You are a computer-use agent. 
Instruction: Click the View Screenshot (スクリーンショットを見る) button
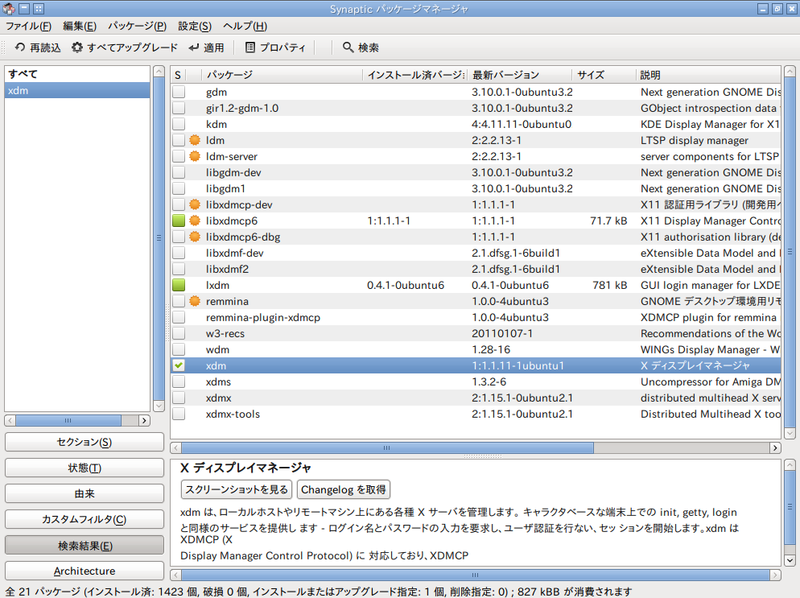pos(237,489)
